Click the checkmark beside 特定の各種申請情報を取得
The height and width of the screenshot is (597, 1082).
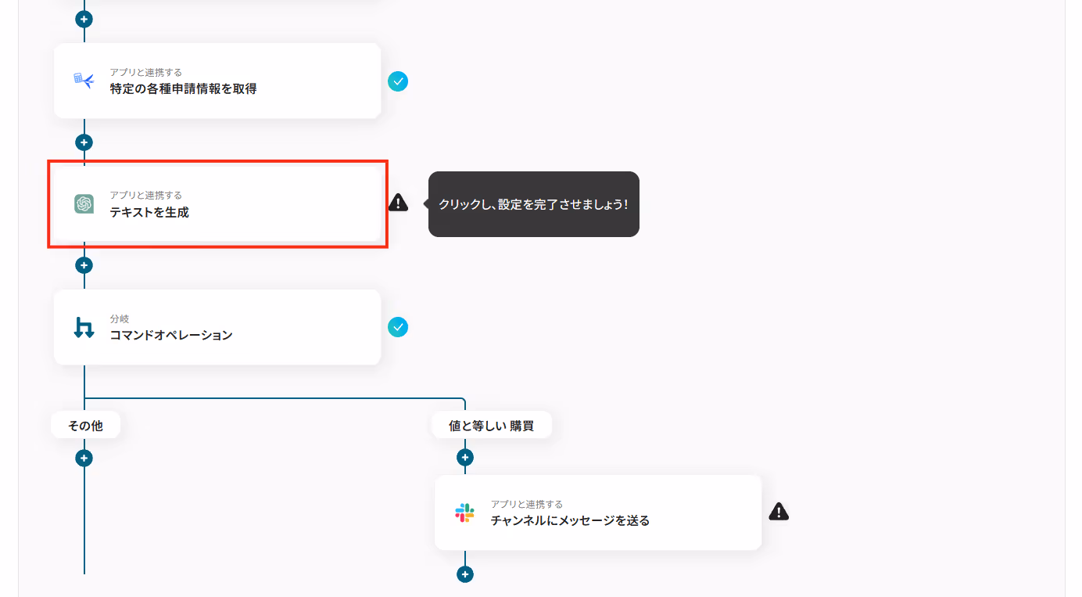398,81
